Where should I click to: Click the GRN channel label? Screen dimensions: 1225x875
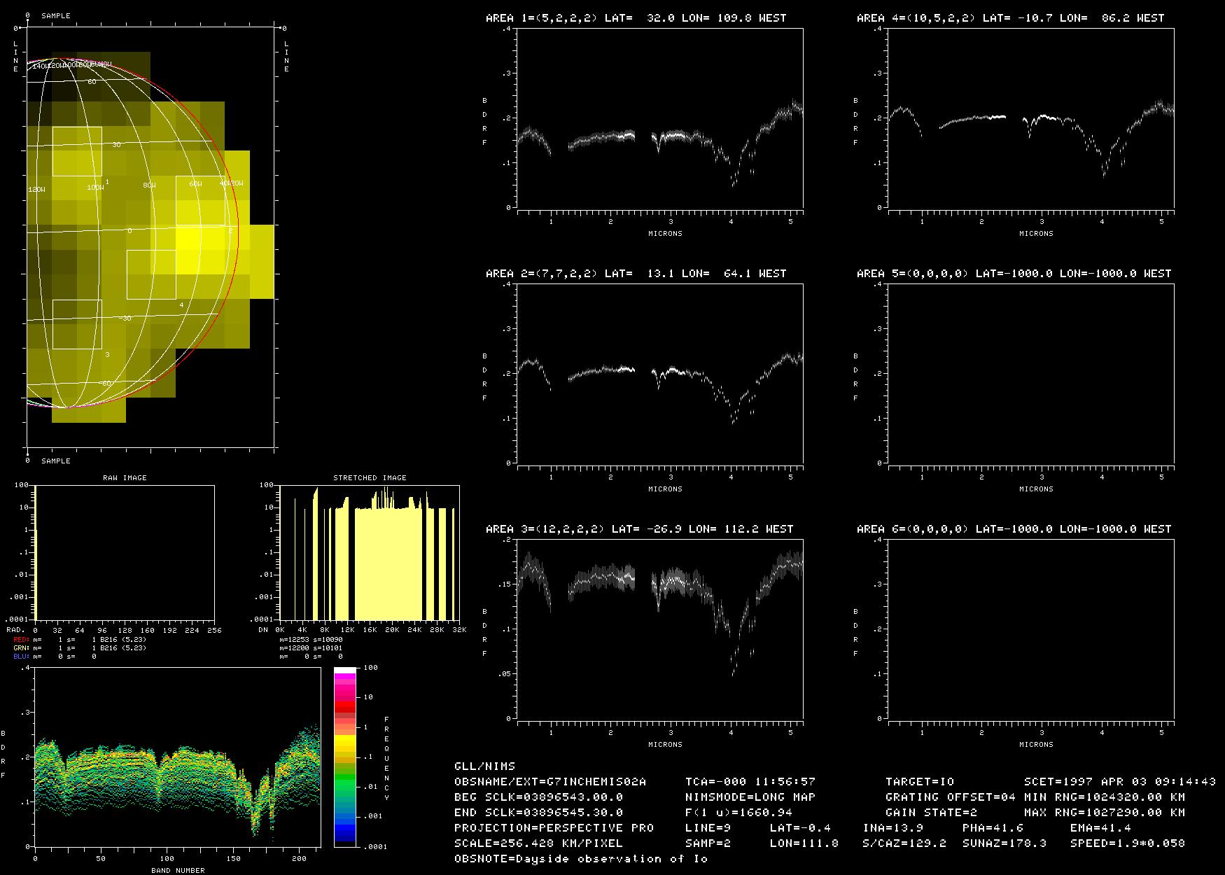22,648
